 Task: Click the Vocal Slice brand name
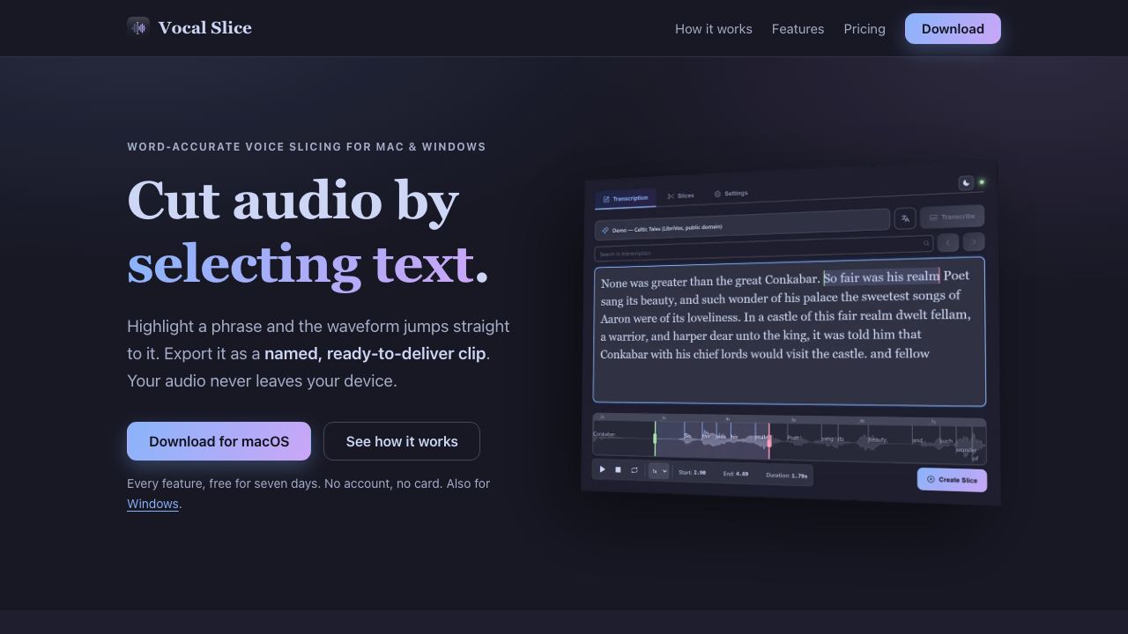pyautogui.click(x=205, y=28)
